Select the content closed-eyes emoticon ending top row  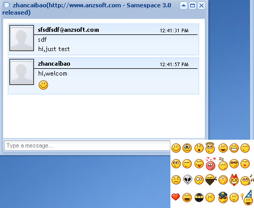click(245, 148)
